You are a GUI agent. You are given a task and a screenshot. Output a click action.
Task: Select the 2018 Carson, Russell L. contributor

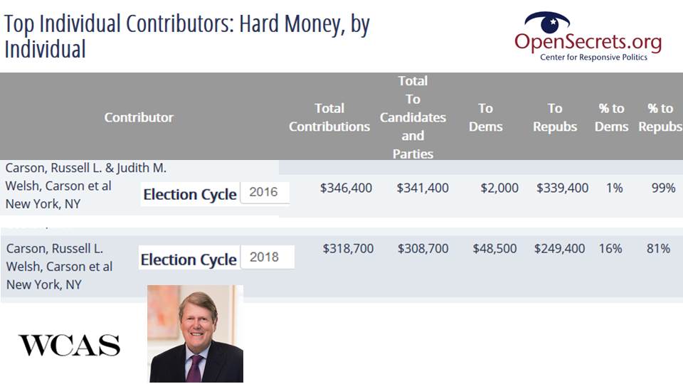(55, 248)
